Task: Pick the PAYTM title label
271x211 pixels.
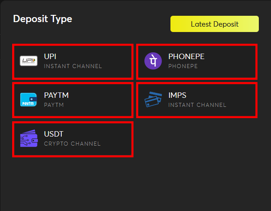Action: [56, 95]
